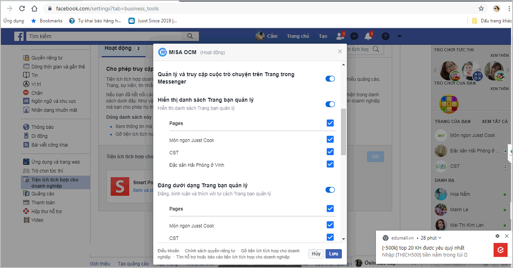513x268 pixels.
Task: Open Tạo in top bar
Action: click(x=323, y=36)
